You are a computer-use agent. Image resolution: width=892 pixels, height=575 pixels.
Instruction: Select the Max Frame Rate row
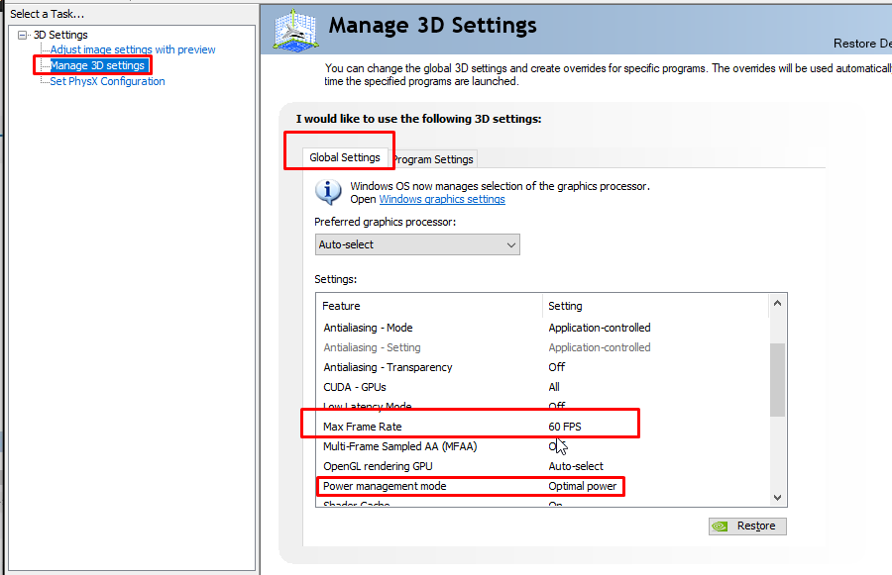point(542,427)
